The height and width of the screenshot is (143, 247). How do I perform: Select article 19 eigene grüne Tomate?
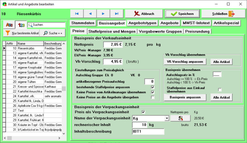pos(32,77)
